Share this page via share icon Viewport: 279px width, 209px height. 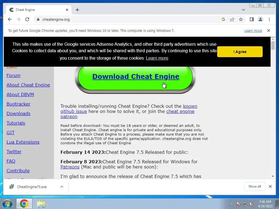pyautogui.click(x=232, y=19)
